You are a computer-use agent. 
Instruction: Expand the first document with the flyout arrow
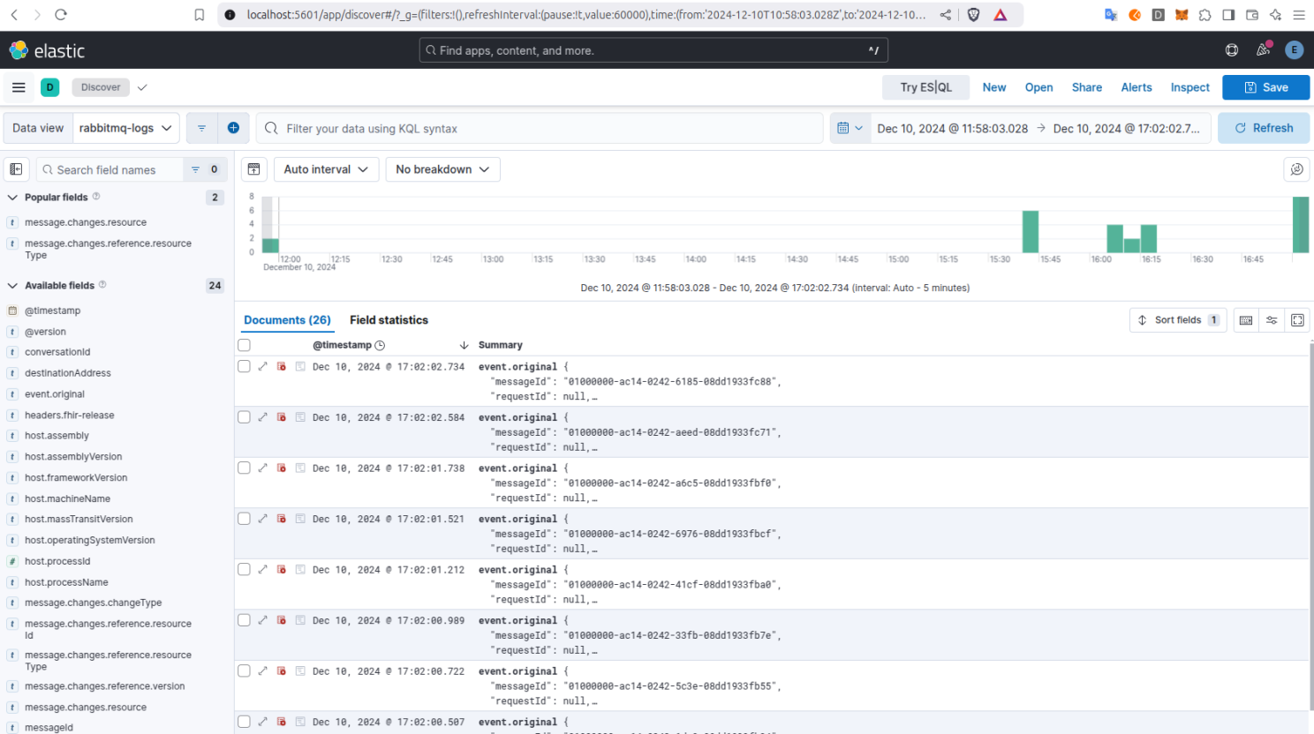tap(262, 366)
